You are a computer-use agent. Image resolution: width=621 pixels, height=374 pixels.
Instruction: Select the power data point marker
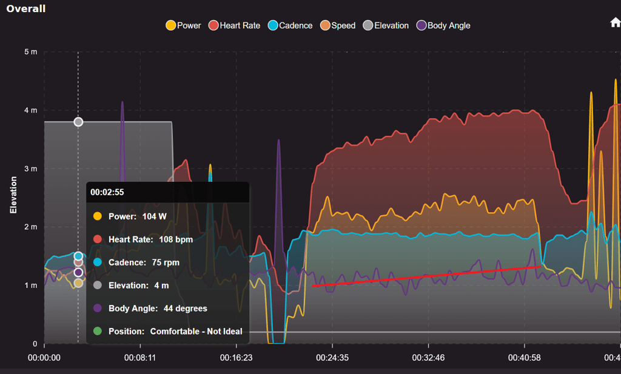tap(78, 283)
